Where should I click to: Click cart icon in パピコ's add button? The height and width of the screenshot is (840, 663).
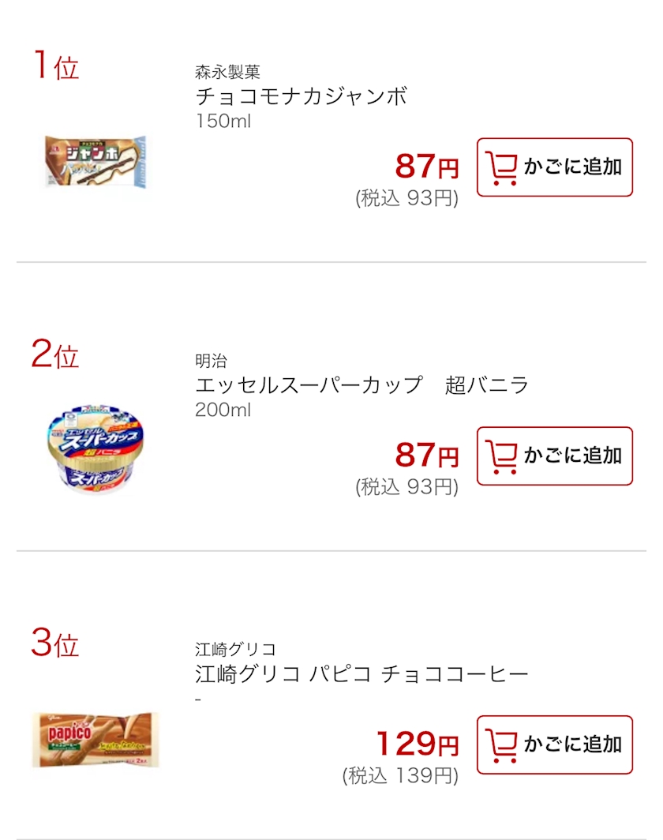pos(501,745)
